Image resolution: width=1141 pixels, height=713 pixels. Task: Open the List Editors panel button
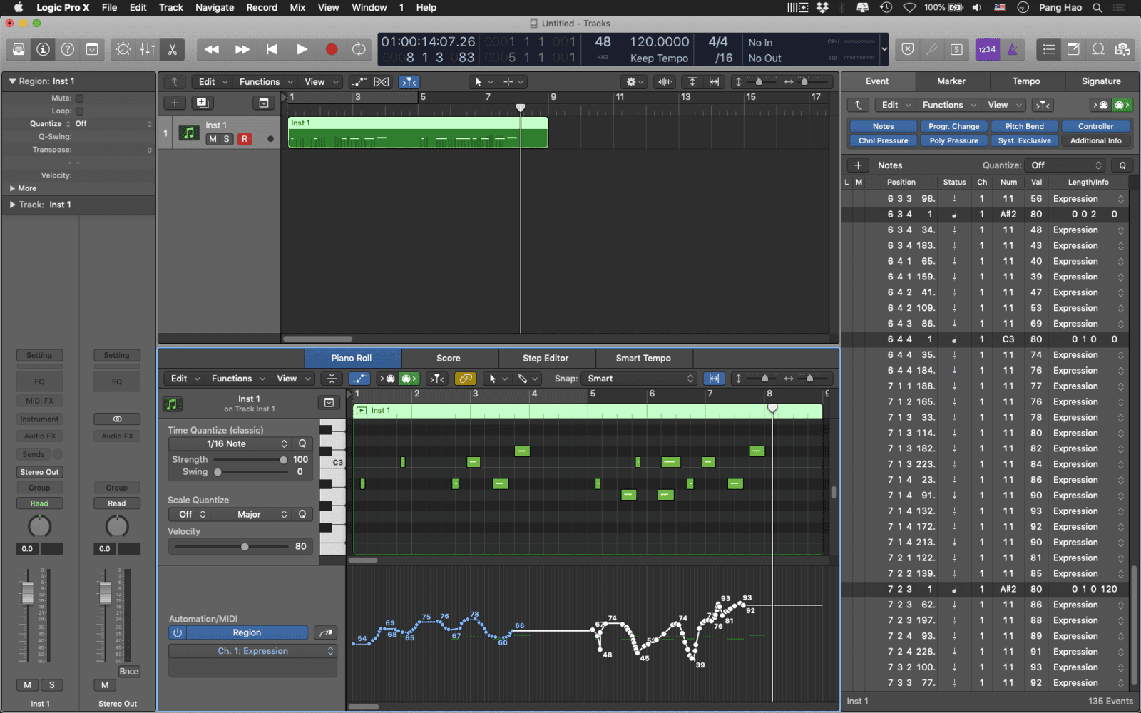[1048, 49]
